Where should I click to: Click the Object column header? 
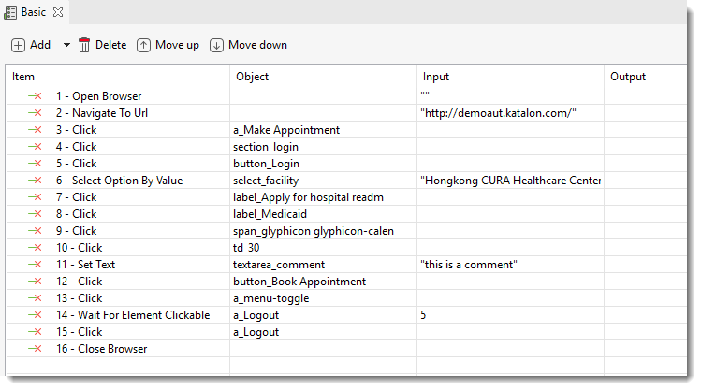click(253, 77)
